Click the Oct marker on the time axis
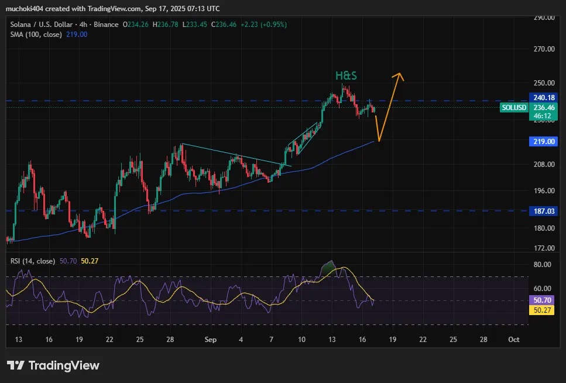 [514, 339]
